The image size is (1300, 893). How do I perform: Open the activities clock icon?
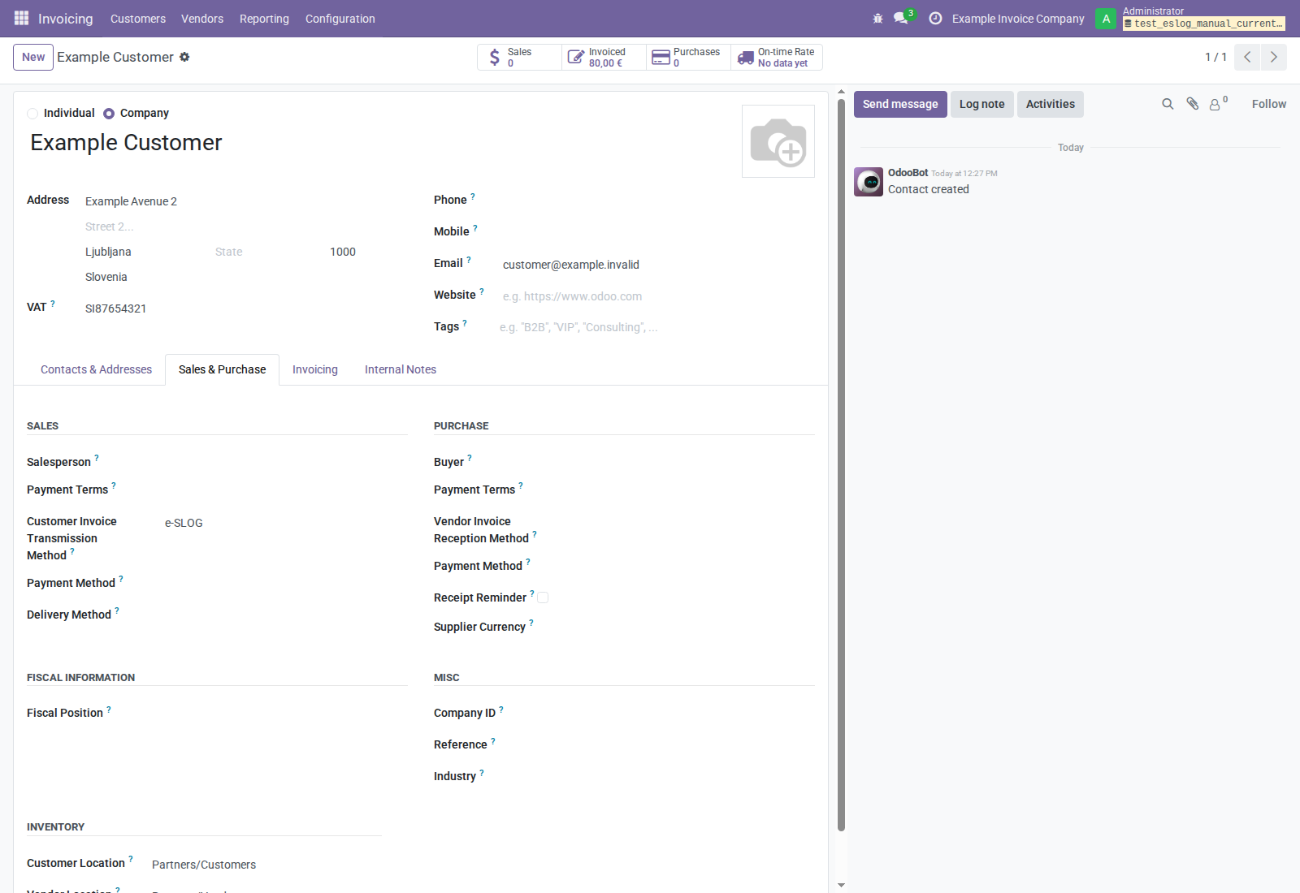tap(935, 18)
